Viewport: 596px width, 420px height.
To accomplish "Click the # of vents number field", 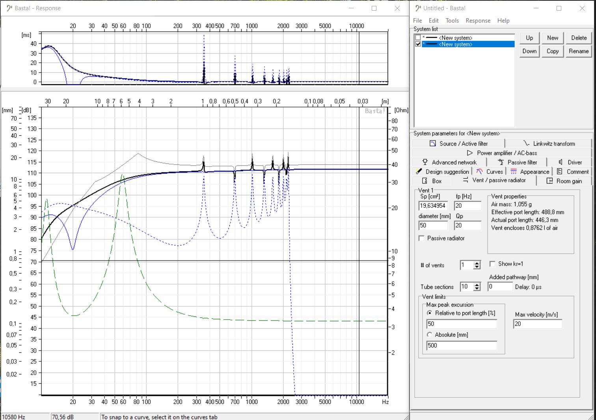I will click(467, 265).
